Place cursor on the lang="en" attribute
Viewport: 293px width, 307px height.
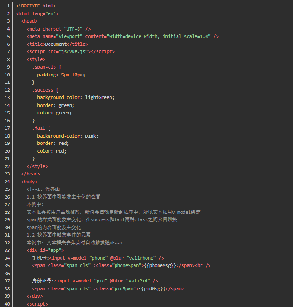click(45, 13)
